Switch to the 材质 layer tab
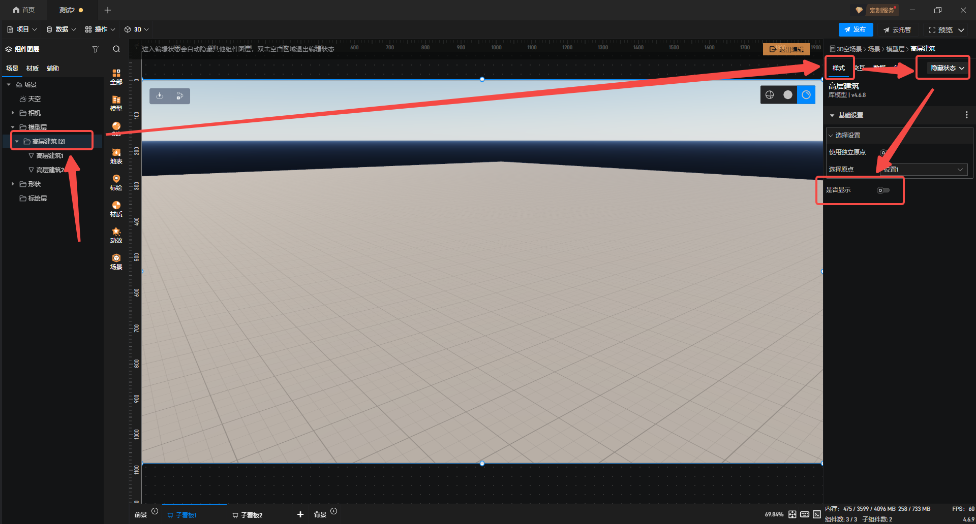This screenshot has width=976, height=524. tap(33, 69)
